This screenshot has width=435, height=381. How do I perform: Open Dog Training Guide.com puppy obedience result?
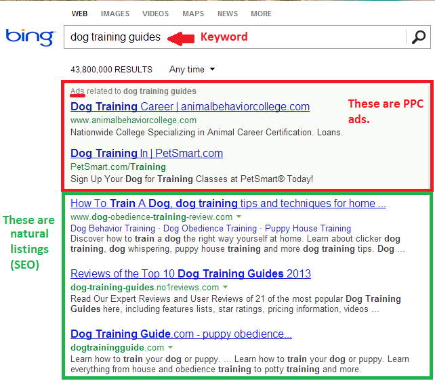click(x=181, y=334)
